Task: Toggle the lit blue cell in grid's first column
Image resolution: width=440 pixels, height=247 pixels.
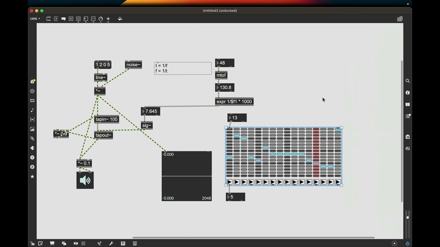Action: pos(229,157)
